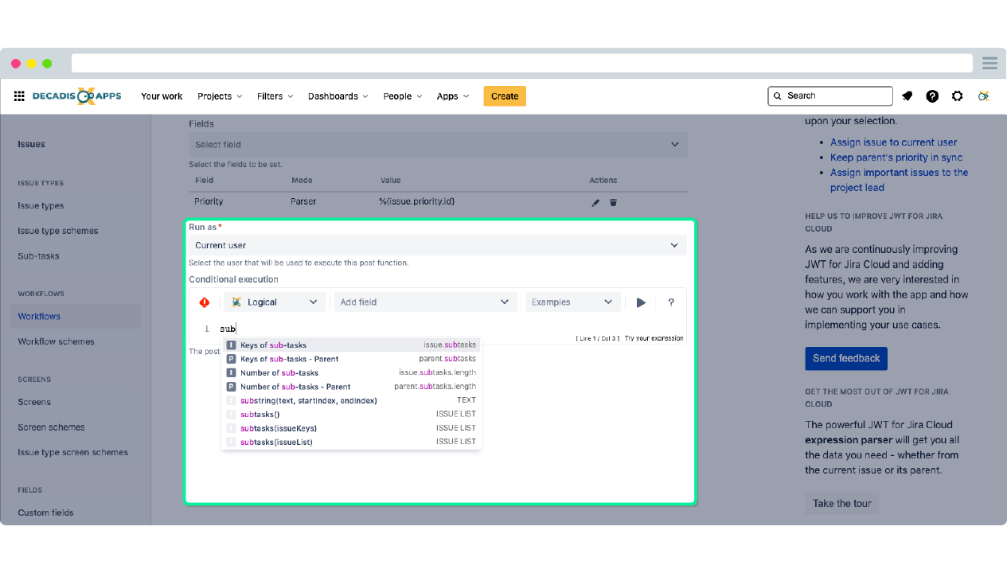Click the Decadis Apps logo

pos(76,96)
